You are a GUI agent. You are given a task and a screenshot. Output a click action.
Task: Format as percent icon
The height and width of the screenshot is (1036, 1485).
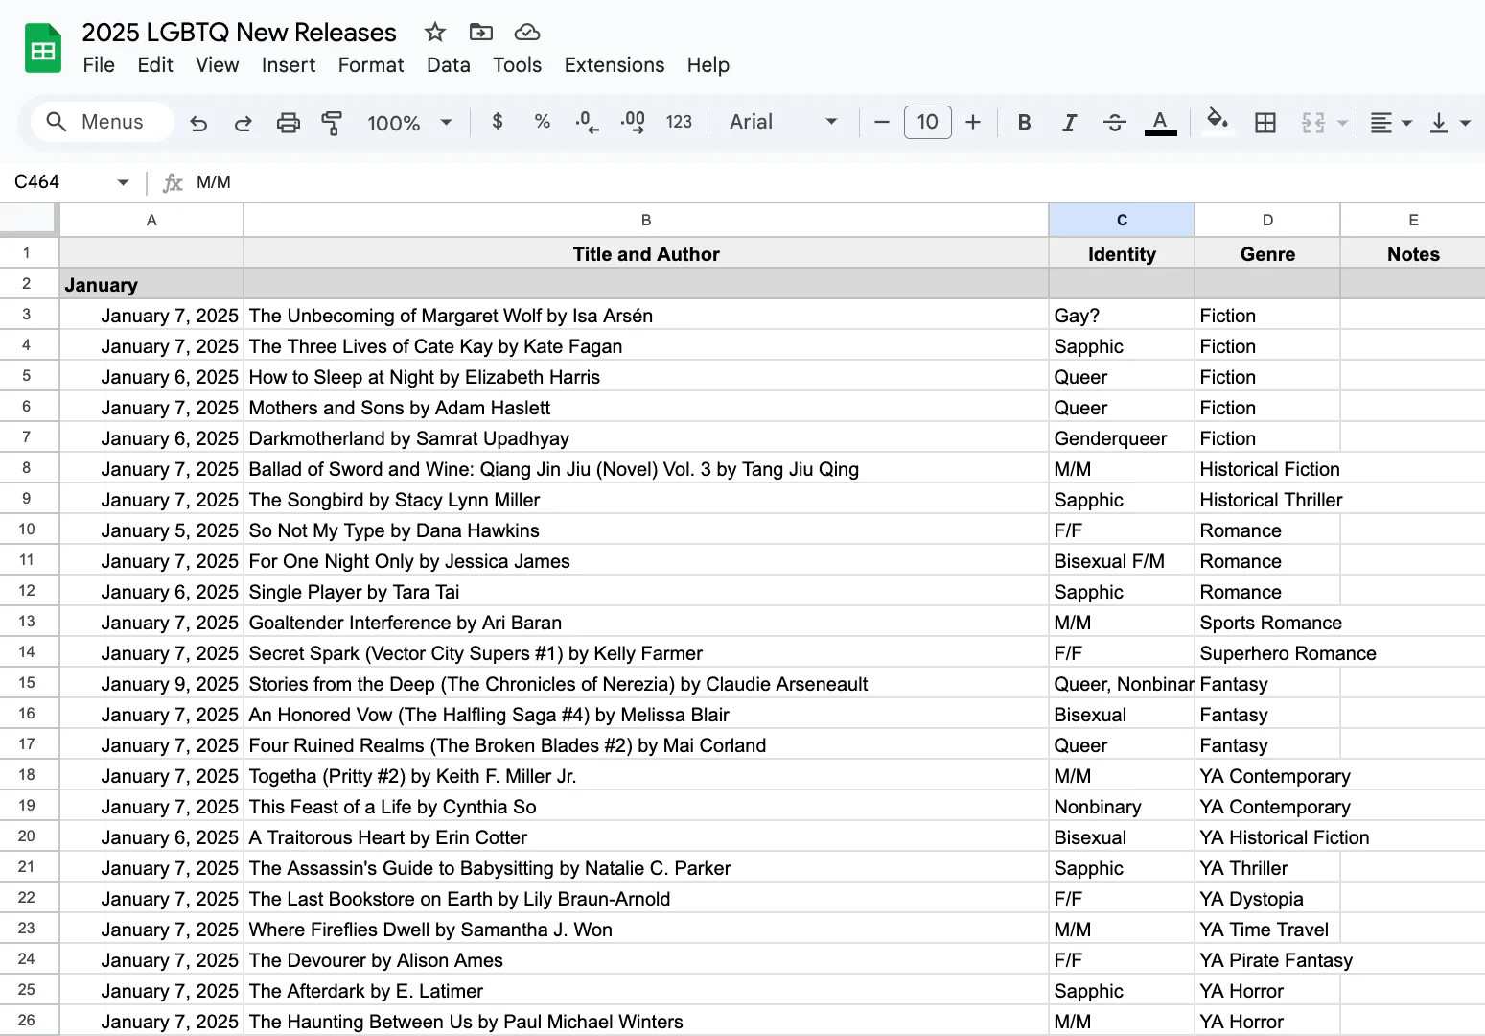(543, 122)
